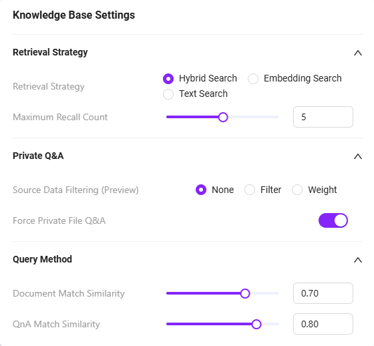The image size is (374, 346).
Task: Toggle off Force Private File Q&A
Action: 333,220
